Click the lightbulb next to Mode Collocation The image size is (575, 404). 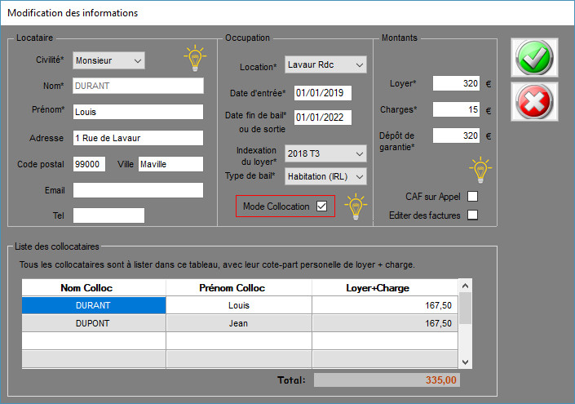pyautogui.click(x=355, y=206)
